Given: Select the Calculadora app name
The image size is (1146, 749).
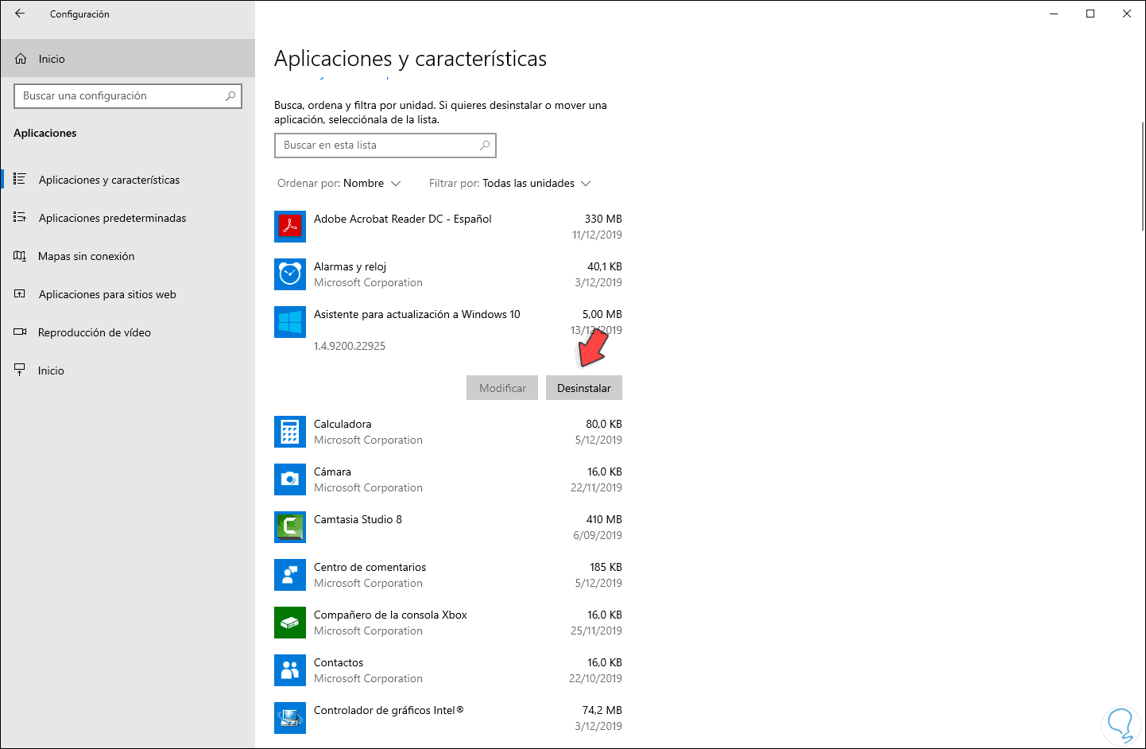Looking at the screenshot, I should [x=343, y=424].
